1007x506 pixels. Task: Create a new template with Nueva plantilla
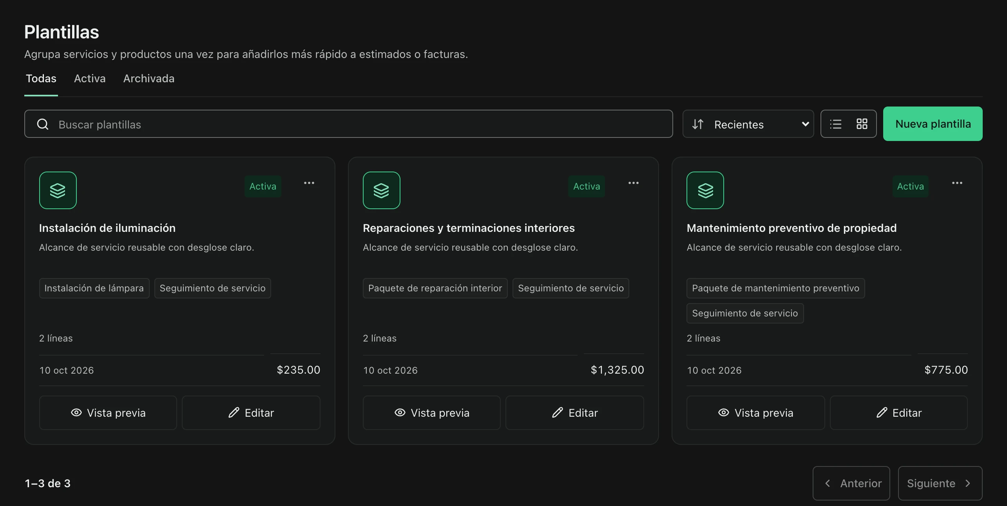pyautogui.click(x=933, y=124)
